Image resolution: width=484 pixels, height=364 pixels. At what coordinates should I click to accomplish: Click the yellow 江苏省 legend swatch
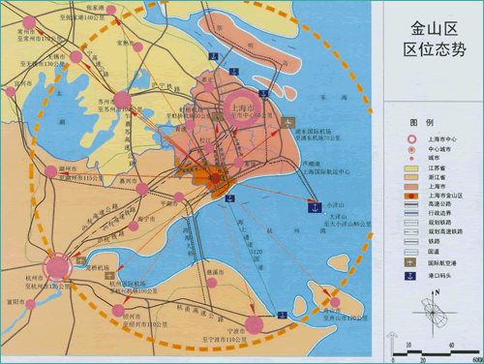[410, 168]
